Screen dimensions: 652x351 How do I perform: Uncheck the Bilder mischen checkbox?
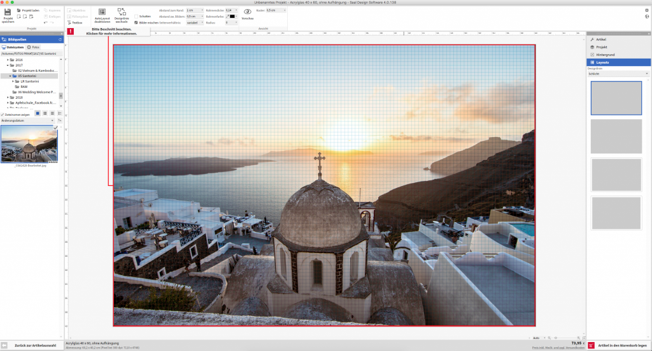(x=136, y=22)
